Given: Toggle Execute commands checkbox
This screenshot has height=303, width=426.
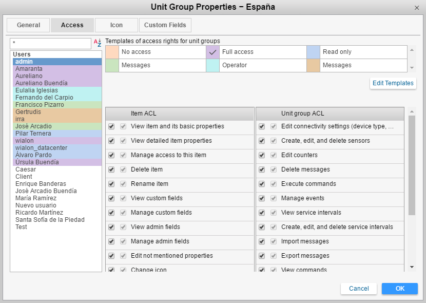Looking at the screenshot, I should click(x=262, y=184).
